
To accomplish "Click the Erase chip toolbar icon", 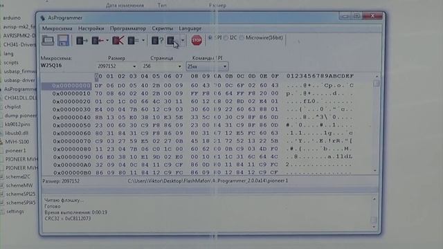I will [118, 41].
